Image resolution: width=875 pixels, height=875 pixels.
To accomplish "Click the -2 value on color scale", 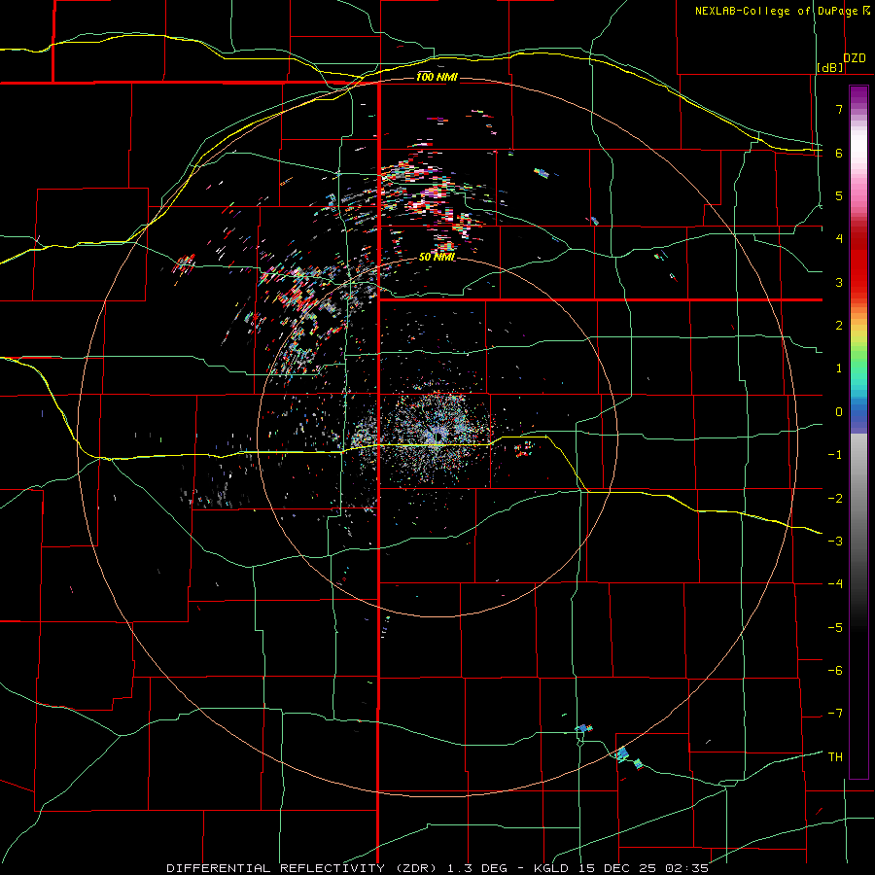I will coord(835,499).
